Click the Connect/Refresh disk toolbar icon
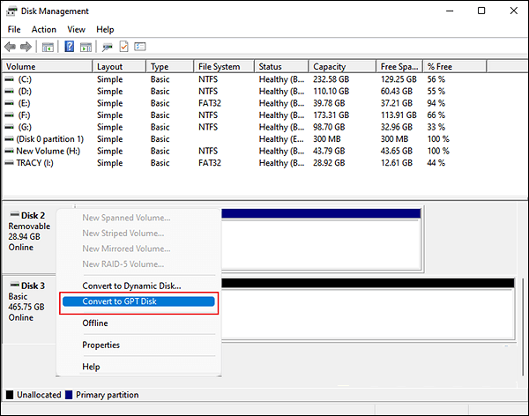Screen dimensions: 529x416 click(108, 47)
